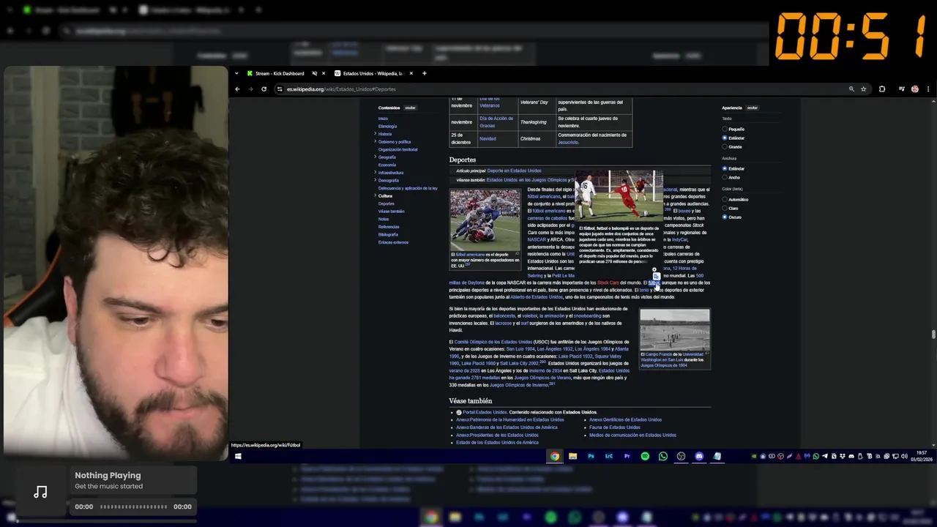This screenshot has height=527, width=937.
Task: Click the muted audio icon on Kick tab
Action: (315, 73)
